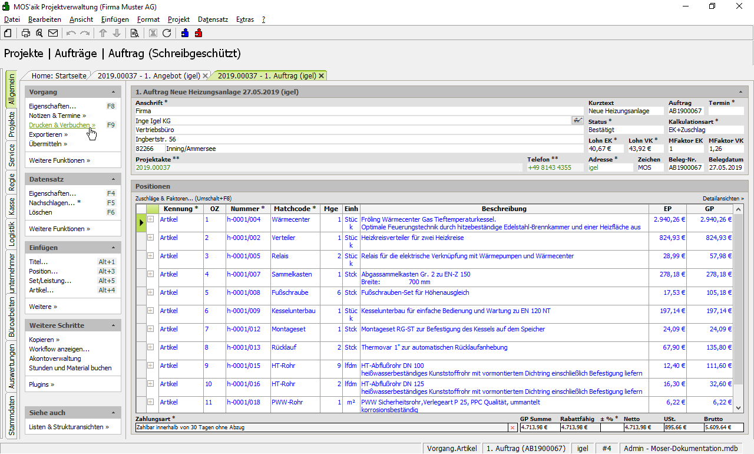This screenshot has width=754, height=454.
Task: Click the signature icon beside Inge Igel KG
Action: point(577,120)
